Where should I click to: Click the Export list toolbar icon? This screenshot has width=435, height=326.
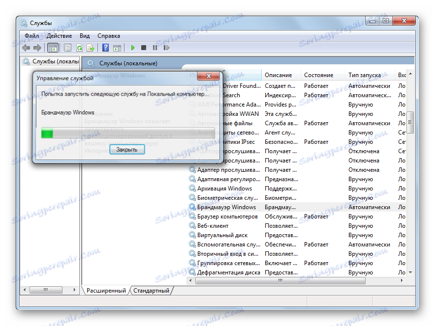coord(91,48)
